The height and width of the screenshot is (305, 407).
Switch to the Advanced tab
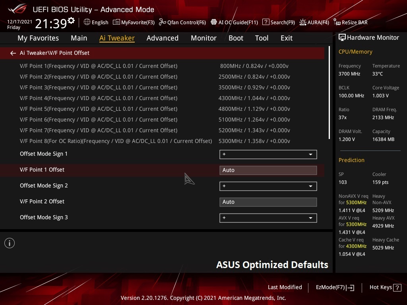tap(162, 38)
